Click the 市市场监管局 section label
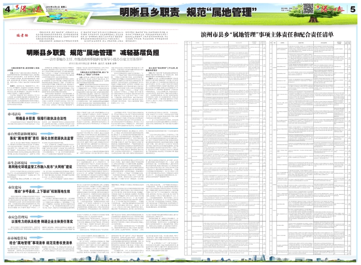Viewport: 361px width, 265px height. click(x=17, y=238)
